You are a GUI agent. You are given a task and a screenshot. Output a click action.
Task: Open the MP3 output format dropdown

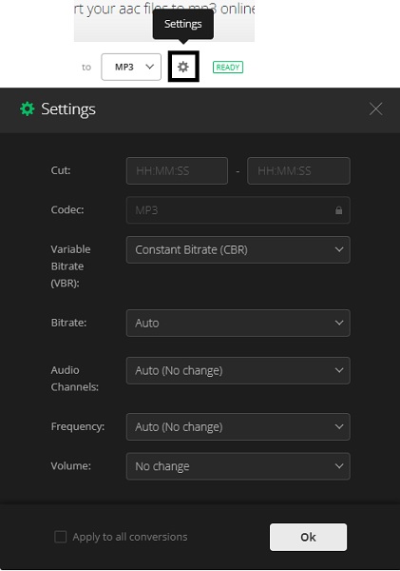pyautogui.click(x=131, y=67)
